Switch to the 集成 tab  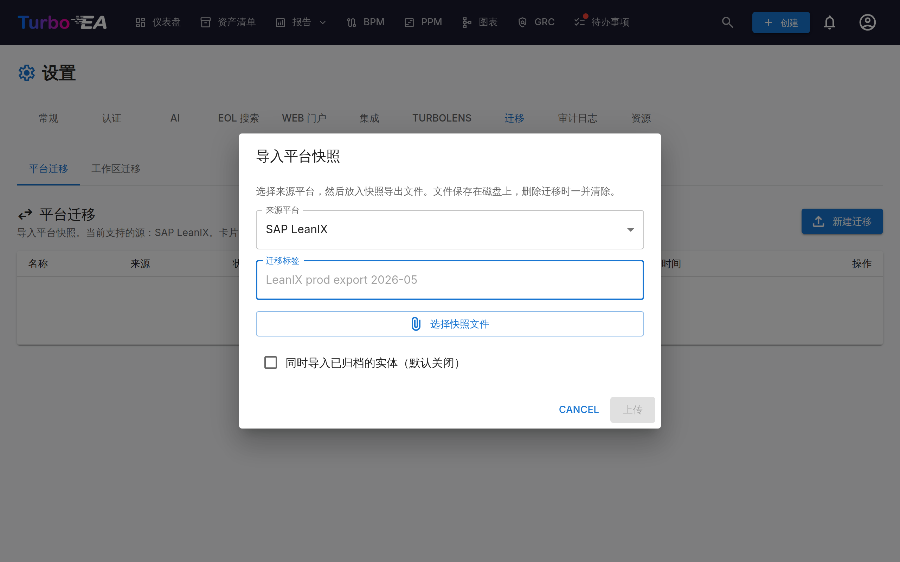(x=369, y=118)
